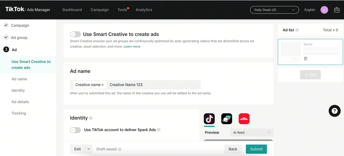Expand the Exit button arrow
Screen dimensions: 344x156
[x=89, y=149]
